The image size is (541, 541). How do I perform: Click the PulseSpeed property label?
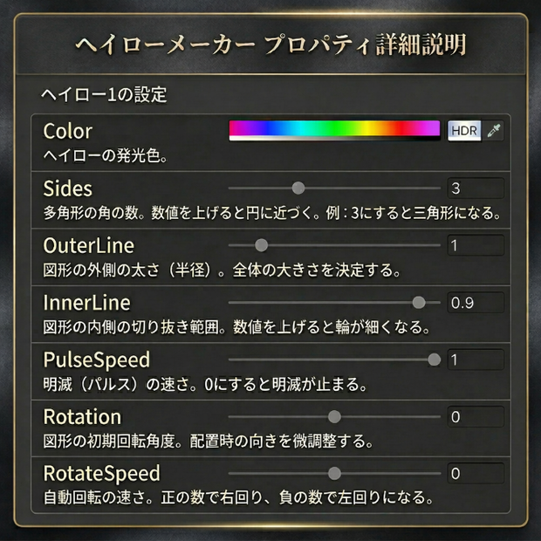tap(97, 360)
